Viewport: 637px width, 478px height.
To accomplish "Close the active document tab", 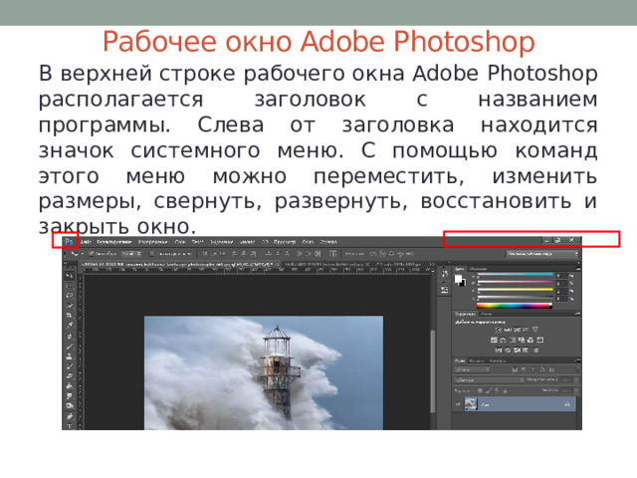I will pos(278,264).
